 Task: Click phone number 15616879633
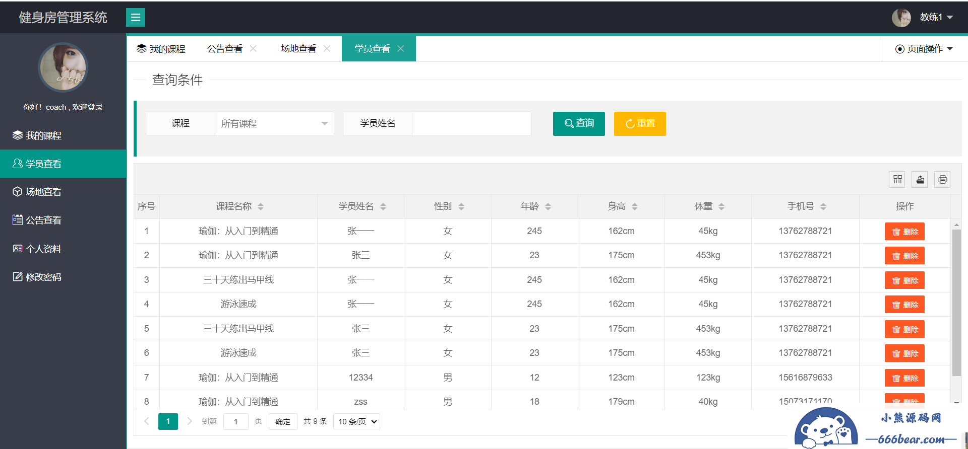(805, 378)
